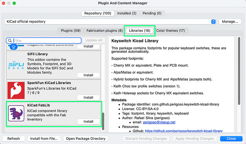Click the Manage... repositories button
This screenshot has width=246, height=144.
[x=230, y=21]
